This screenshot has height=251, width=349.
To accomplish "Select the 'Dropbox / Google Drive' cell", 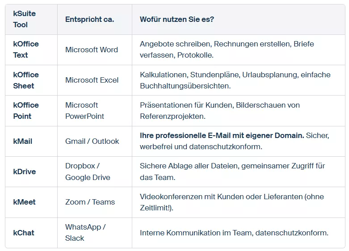I will click(95, 172).
